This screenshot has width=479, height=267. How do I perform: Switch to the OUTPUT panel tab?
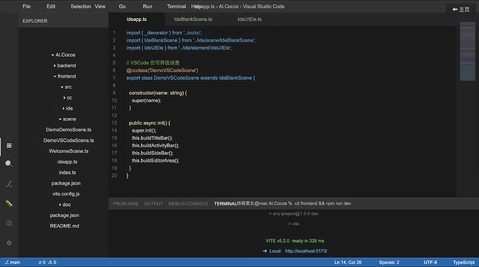point(153,203)
